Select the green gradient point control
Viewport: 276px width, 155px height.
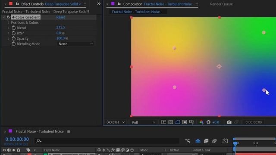pyautogui.click(x=263, y=33)
